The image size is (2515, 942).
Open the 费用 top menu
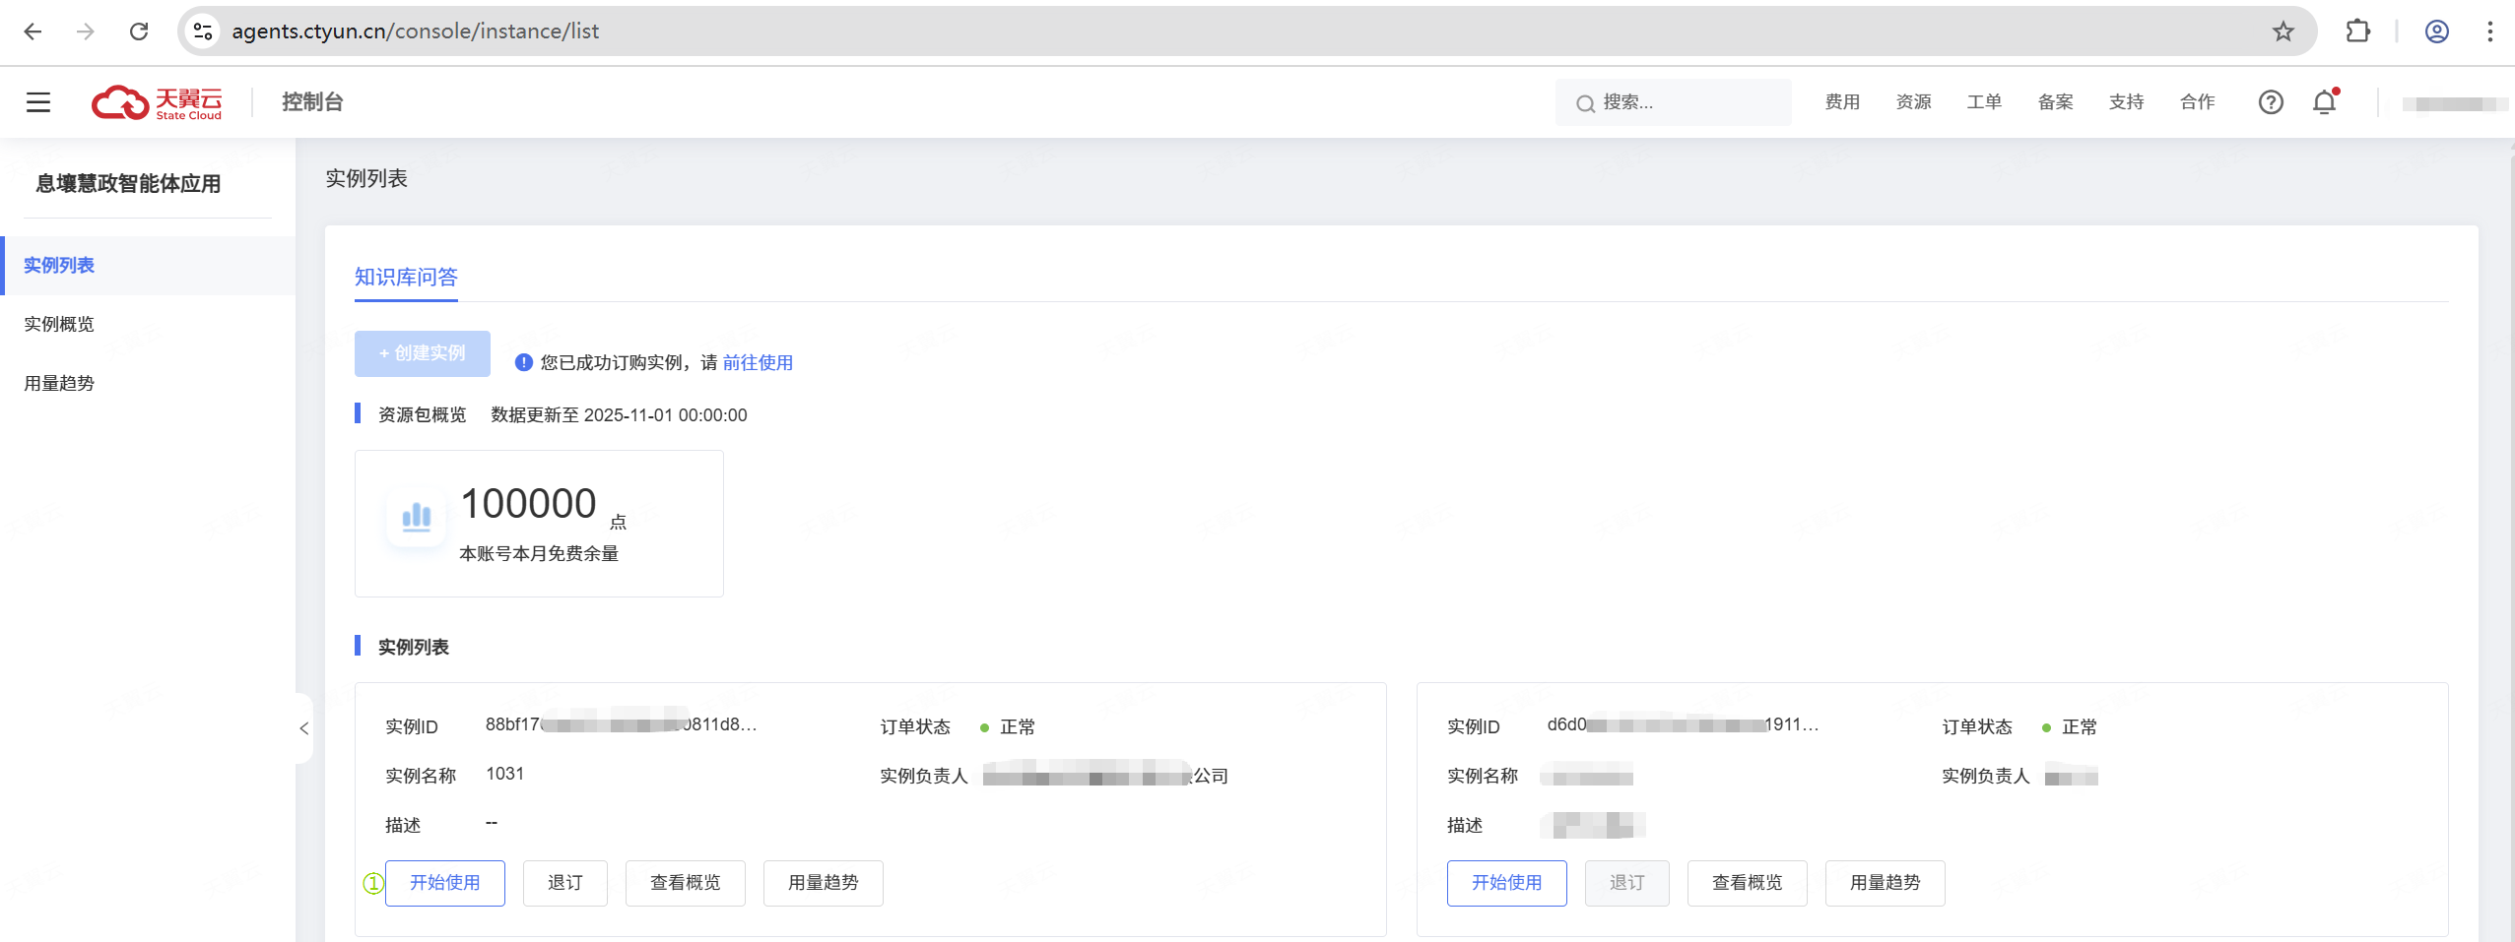pos(1841,102)
